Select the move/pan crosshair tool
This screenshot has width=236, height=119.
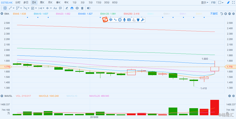5,8
